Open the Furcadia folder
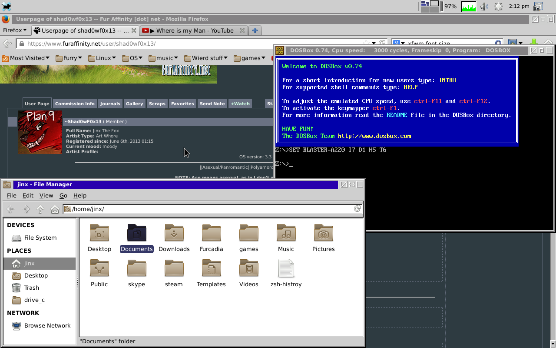 click(212, 233)
